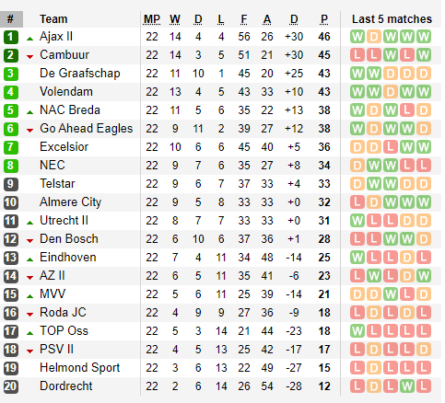
Task: Click the Last 5 matches header
Action: 392,19
